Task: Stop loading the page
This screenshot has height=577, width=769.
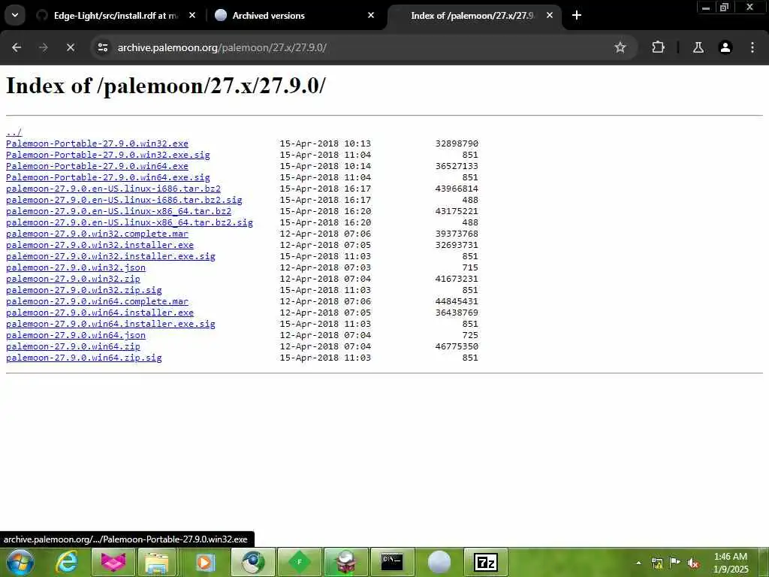Action: (70, 47)
